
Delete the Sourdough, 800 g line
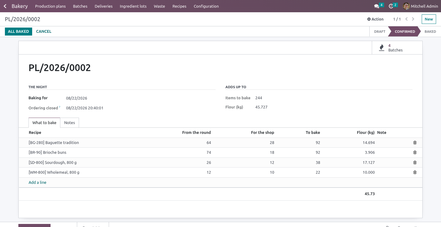(x=415, y=163)
